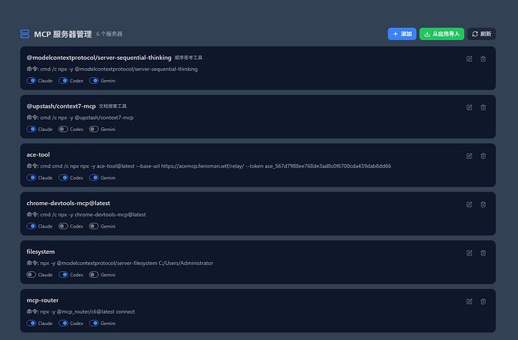The image size is (518, 340).
Task: Disable Claude for chrome-devtools-mcp@latest
Action: (x=32, y=226)
